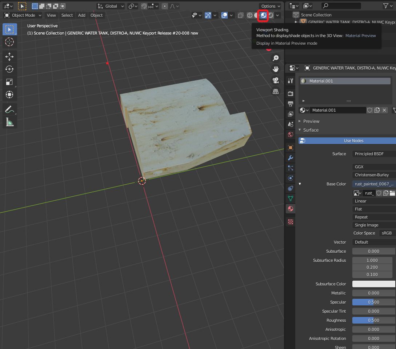Screen dimensions: 396x349
Task: Toggle viewport overlays on or off
Action: [x=225, y=15]
